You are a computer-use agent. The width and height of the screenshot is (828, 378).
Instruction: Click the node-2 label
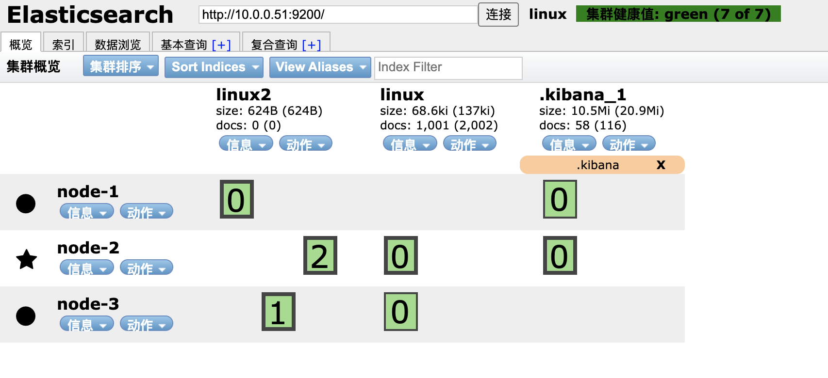(x=88, y=248)
